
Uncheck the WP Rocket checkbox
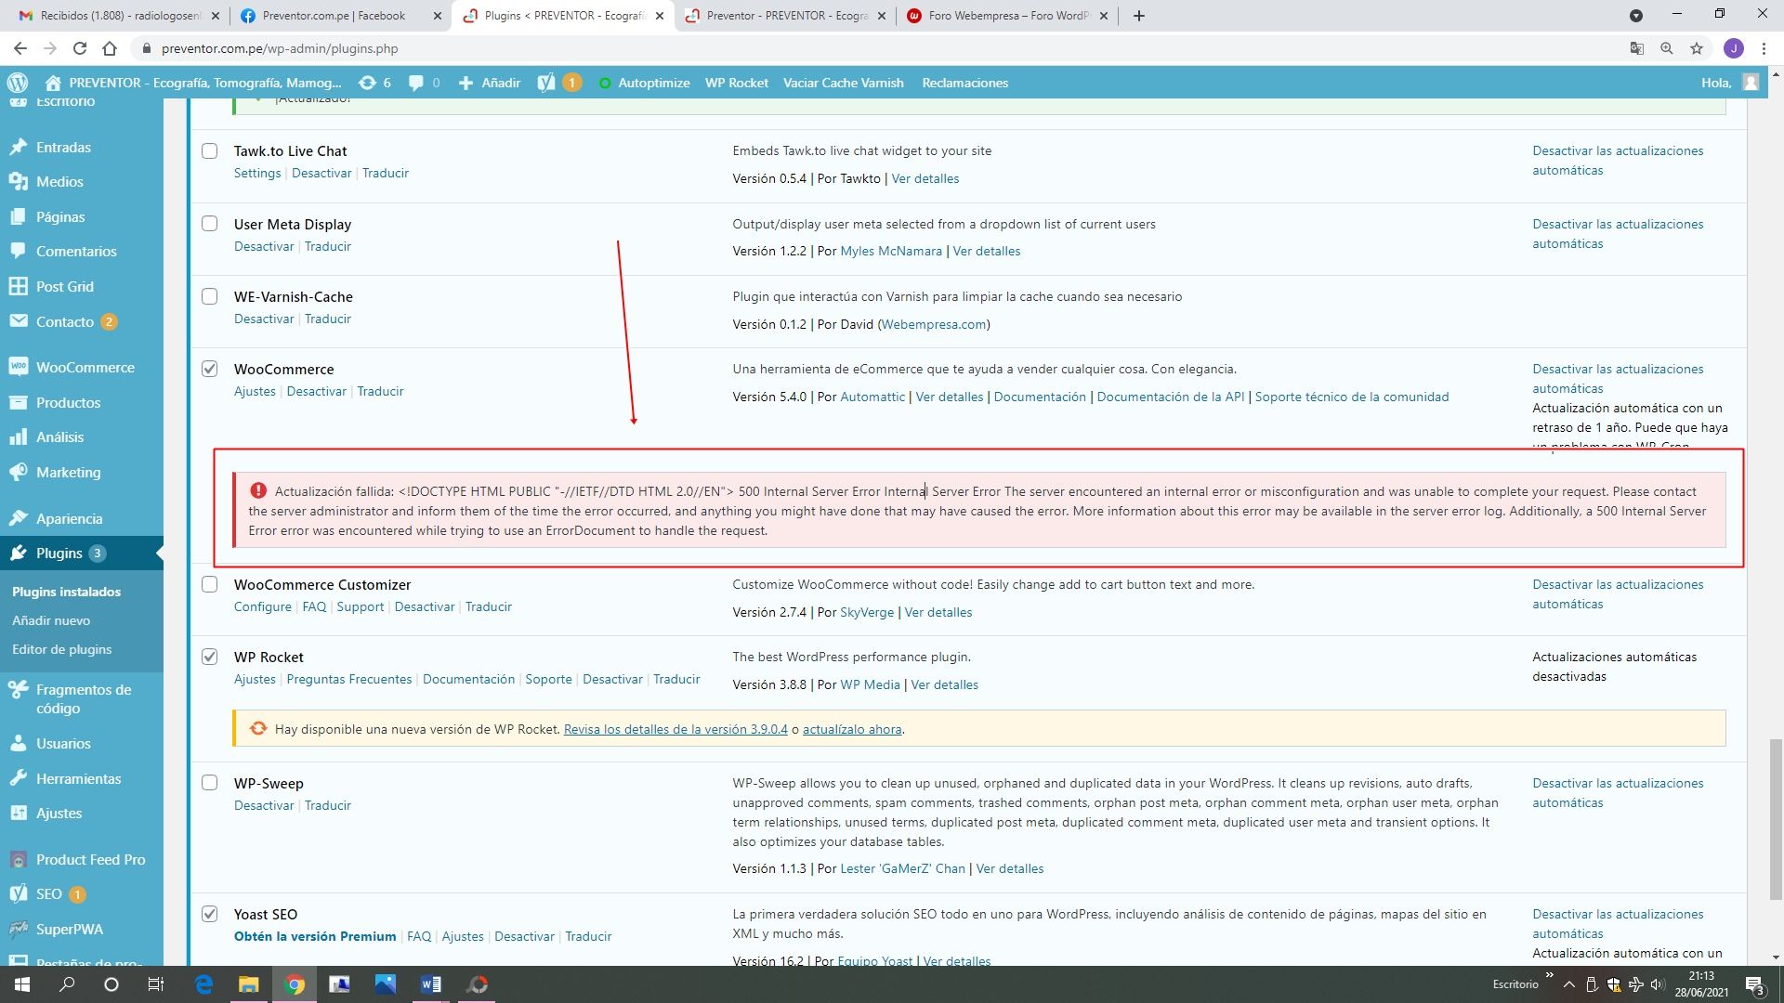click(210, 657)
